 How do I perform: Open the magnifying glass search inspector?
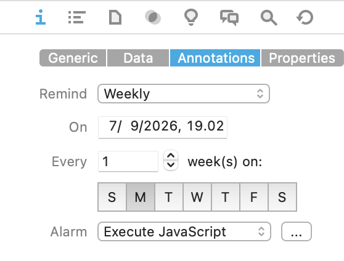[x=269, y=18]
